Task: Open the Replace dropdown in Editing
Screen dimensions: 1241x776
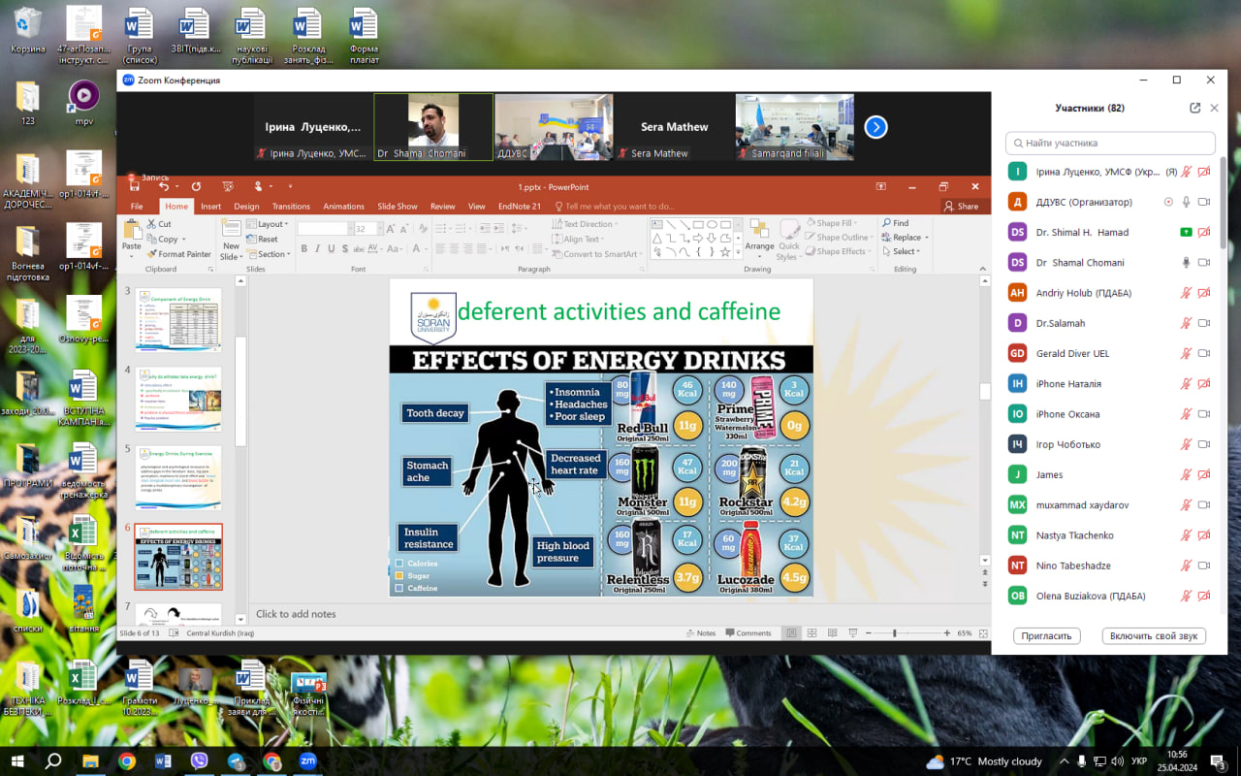Action: tap(905, 238)
